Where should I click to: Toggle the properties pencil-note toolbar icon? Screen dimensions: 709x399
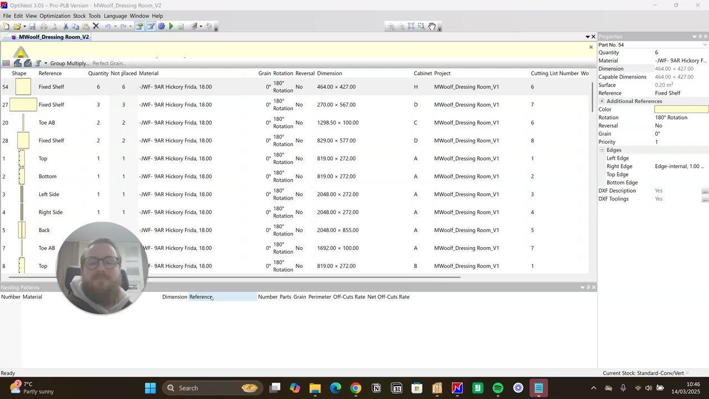coord(150,26)
